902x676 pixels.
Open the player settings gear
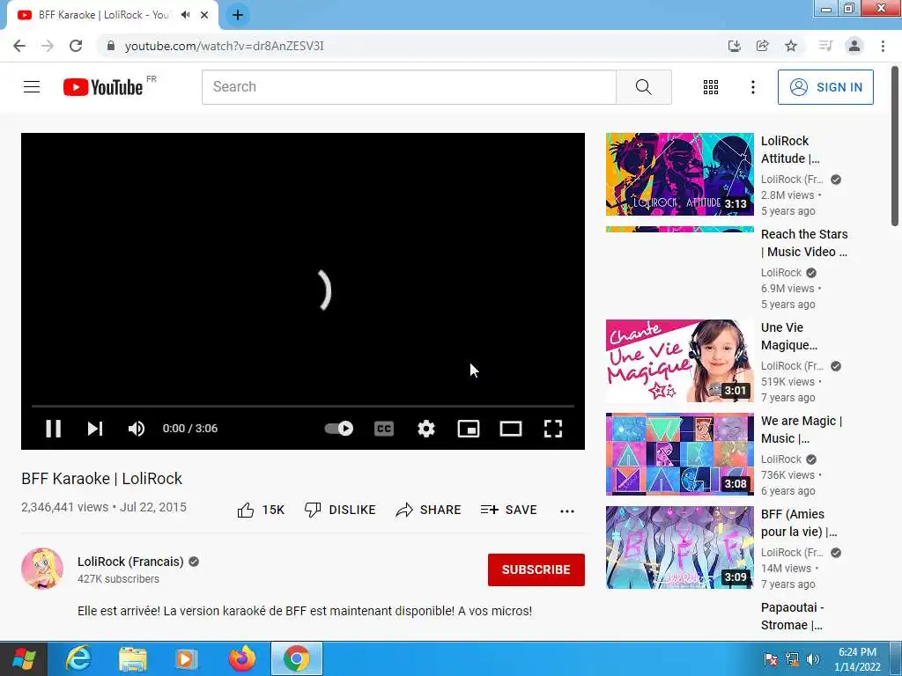pyautogui.click(x=426, y=429)
